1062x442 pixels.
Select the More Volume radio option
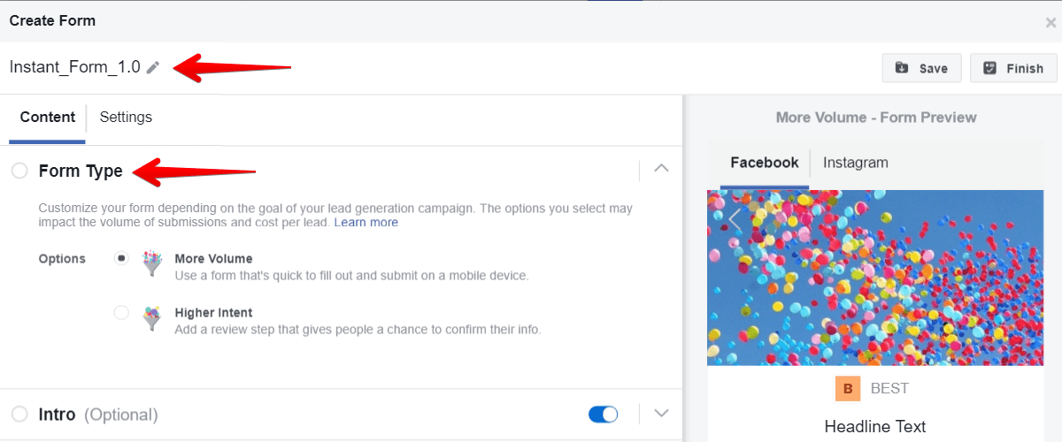click(121, 259)
